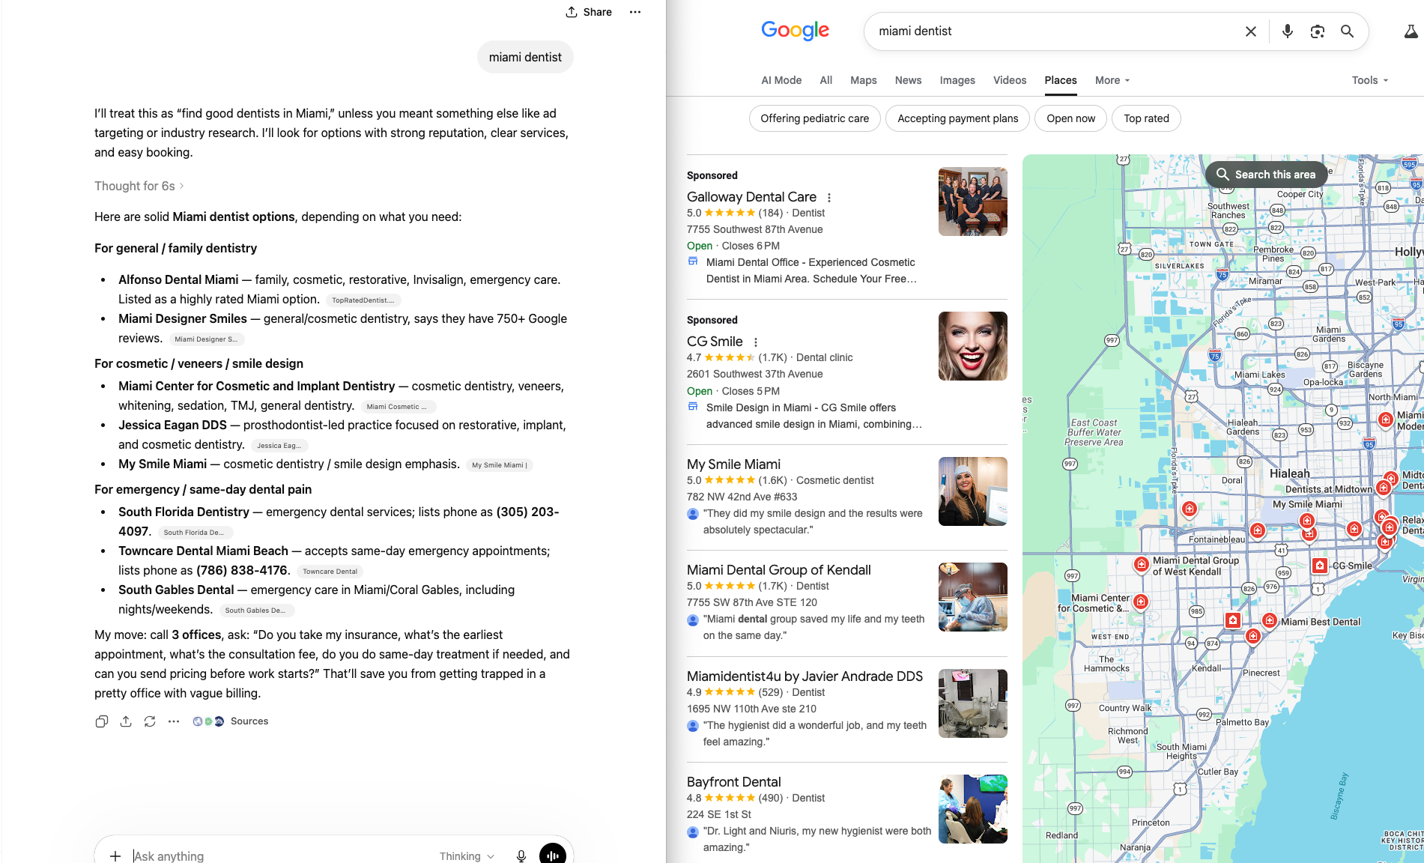Focus the Ask anything input field
1424x863 pixels.
281,856
